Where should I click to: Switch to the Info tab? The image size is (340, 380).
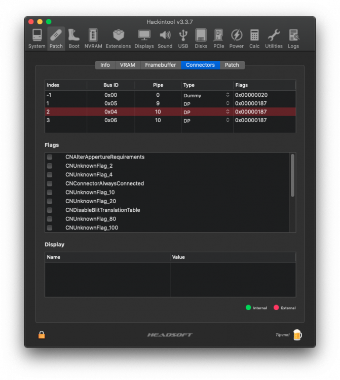(x=105, y=65)
